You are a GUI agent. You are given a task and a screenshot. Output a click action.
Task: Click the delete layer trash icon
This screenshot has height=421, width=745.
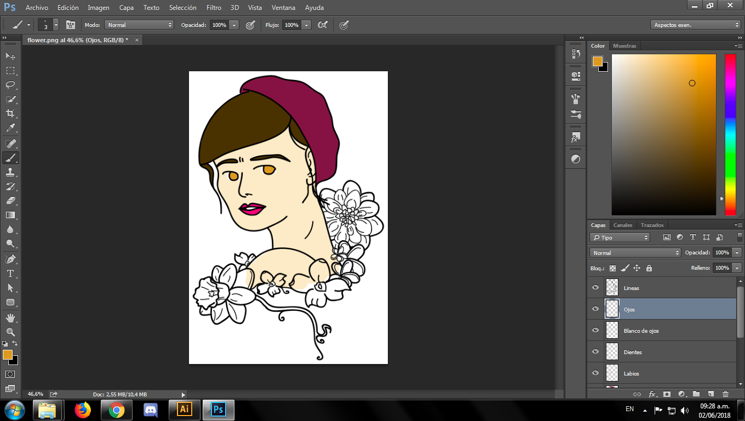[x=725, y=394]
